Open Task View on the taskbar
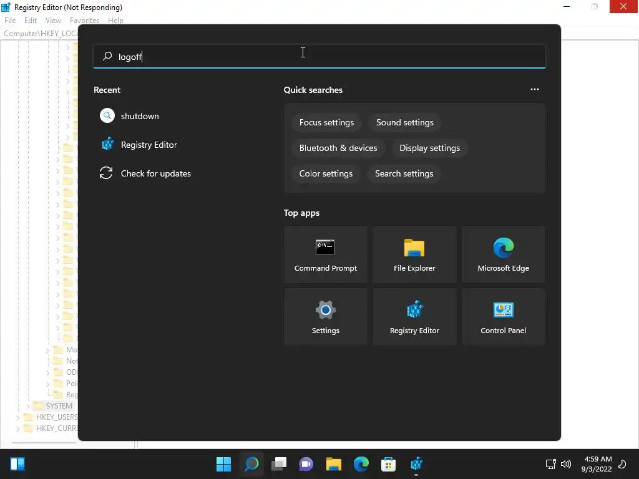This screenshot has height=479, width=639. click(x=279, y=463)
